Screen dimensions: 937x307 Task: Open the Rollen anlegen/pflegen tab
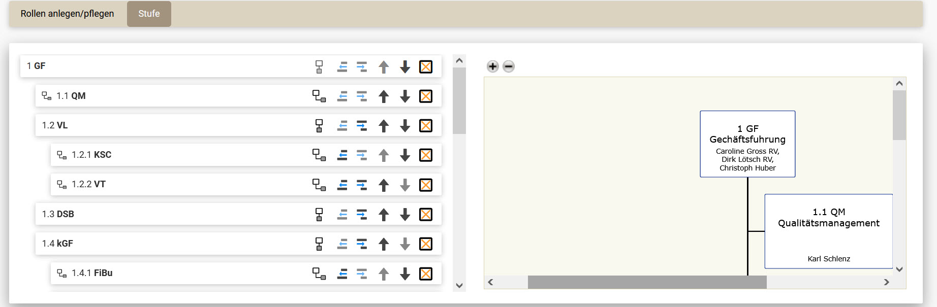pos(67,14)
